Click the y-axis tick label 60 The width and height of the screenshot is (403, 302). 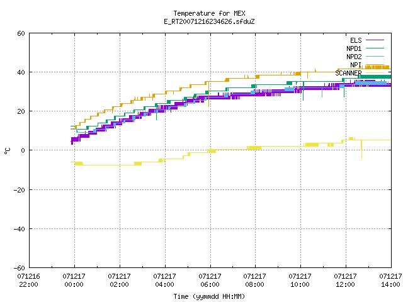click(x=21, y=33)
